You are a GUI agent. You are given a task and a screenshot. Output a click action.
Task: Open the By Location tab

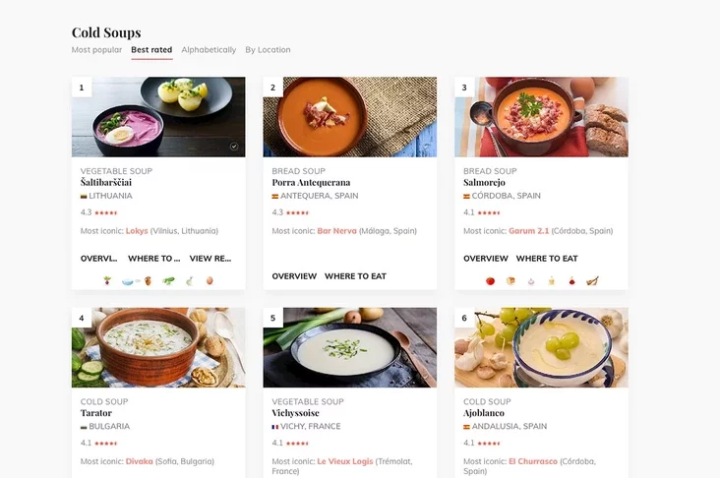[x=268, y=49]
